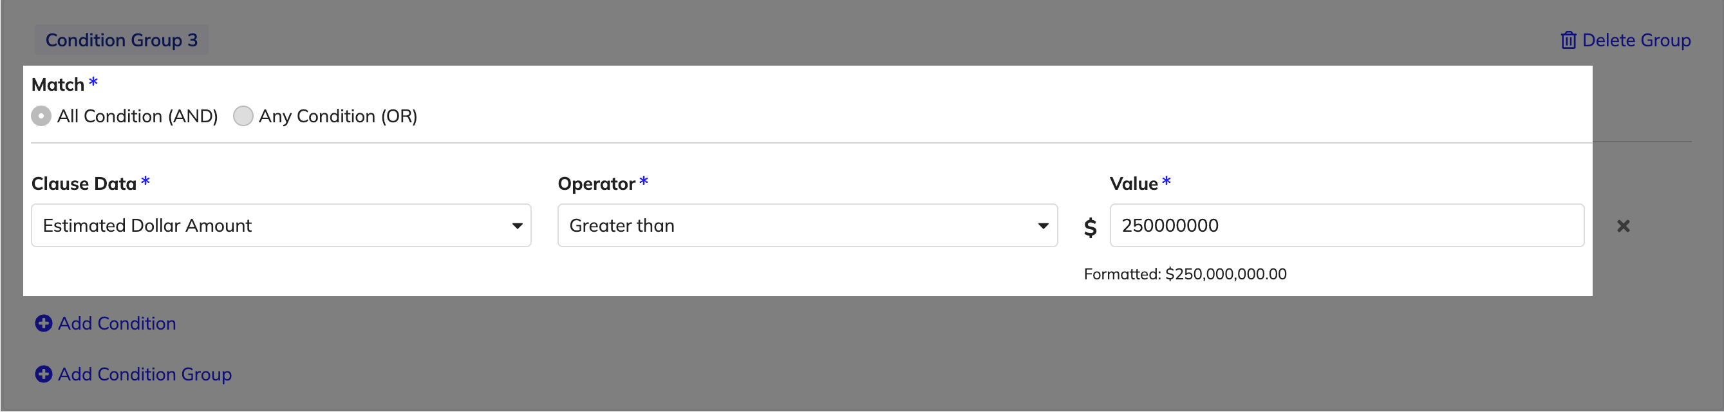The image size is (1724, 412).
Task: Click the 'Any Condition (OR)' label text
Action: (x=338, y=117)
